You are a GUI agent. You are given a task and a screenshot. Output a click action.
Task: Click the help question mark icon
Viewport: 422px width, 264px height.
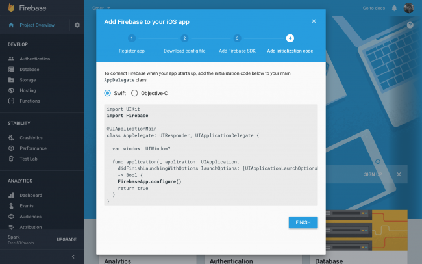410,25
